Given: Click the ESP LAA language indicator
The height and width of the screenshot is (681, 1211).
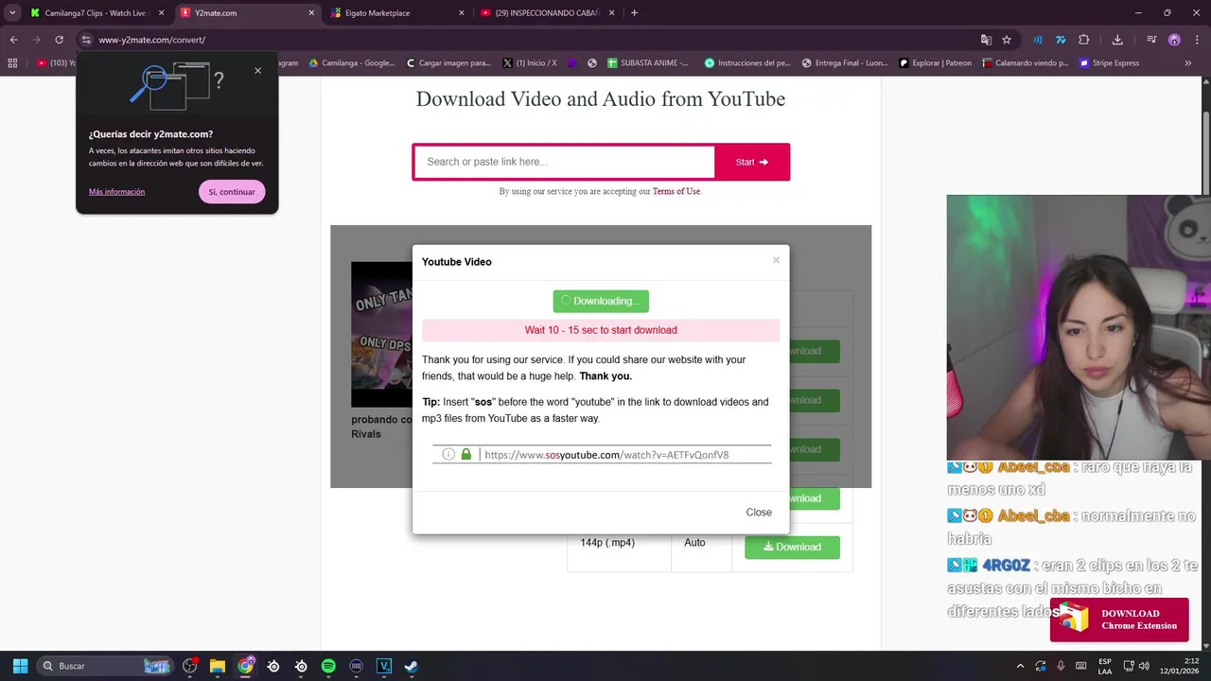Looking at the screenshot, I should (x=1105, y=666).
